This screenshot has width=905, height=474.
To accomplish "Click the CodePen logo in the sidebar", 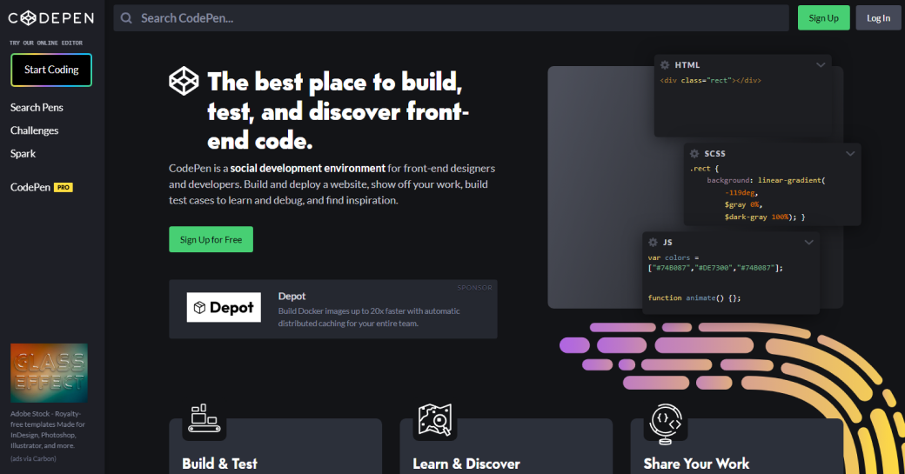I will click(x=50, y=18).
